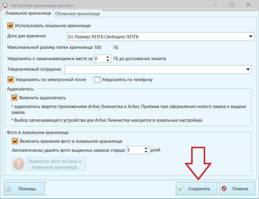Uncheck Уведомлять по электронной почте

tap(11, 80)
